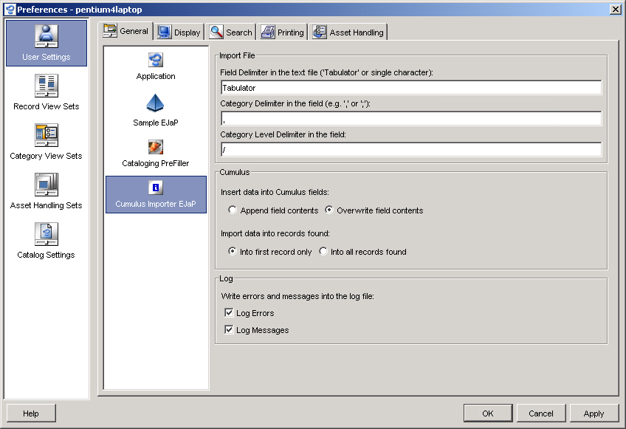Click the Category Delimiter input field

click(x=410, y=119)
